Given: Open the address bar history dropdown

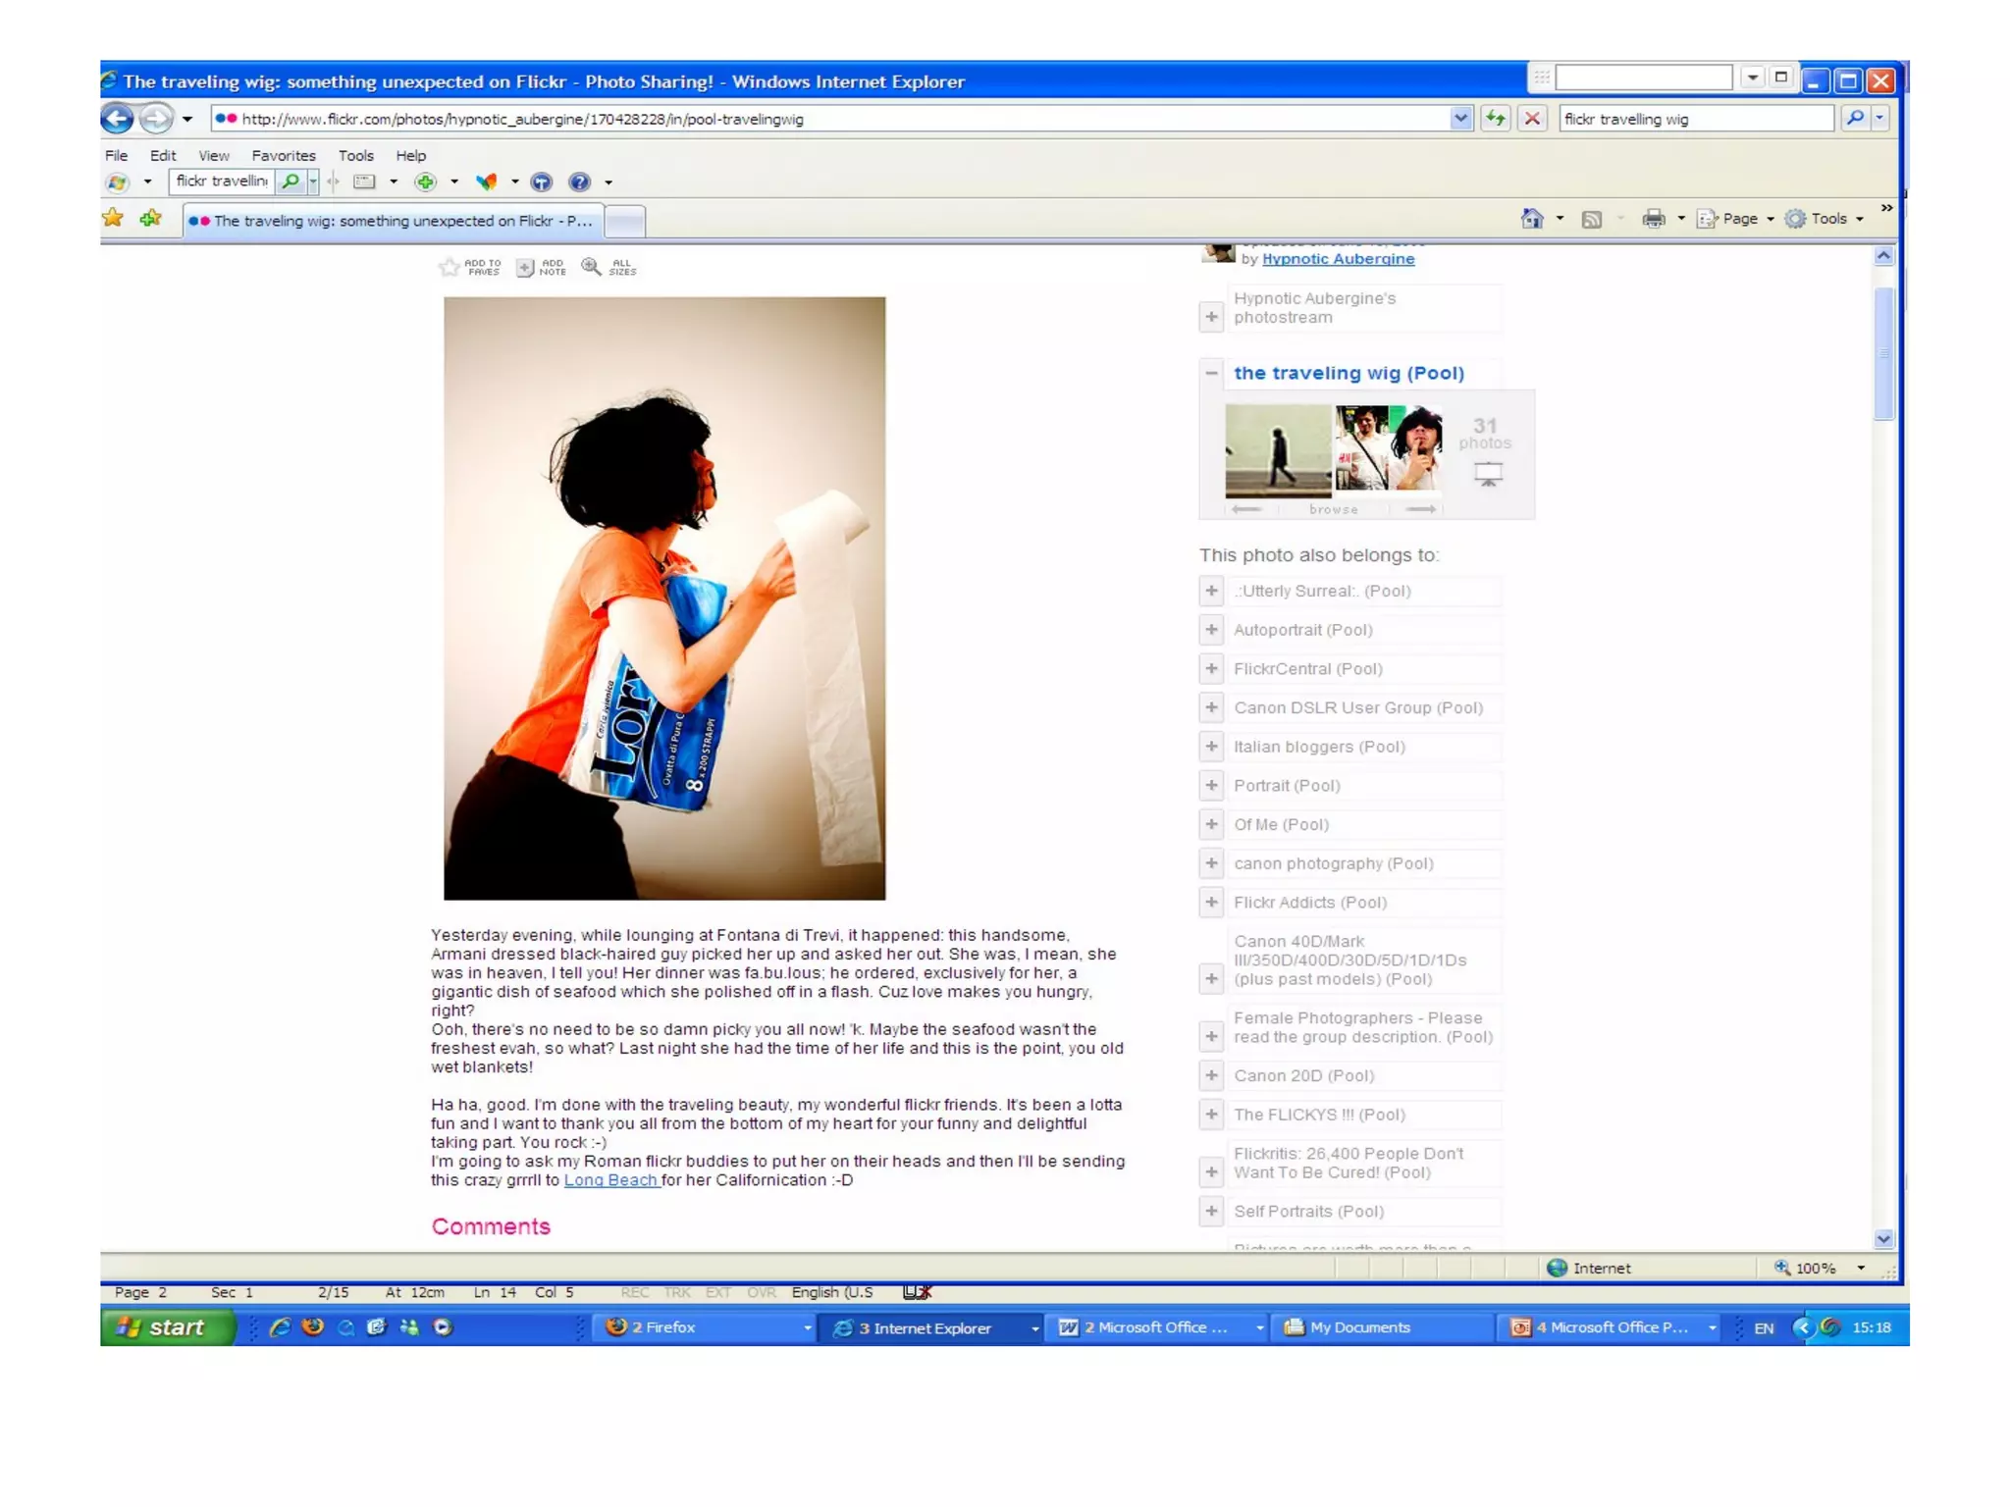Looking at the screenshot, I should click(1460, 119).
